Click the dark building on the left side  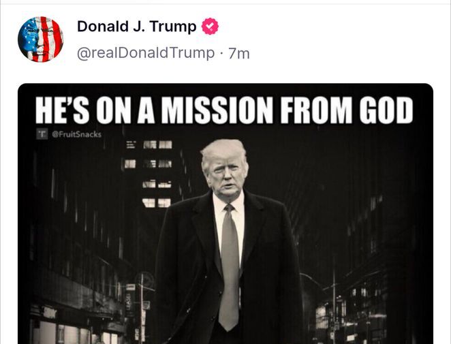coord(68,225)
